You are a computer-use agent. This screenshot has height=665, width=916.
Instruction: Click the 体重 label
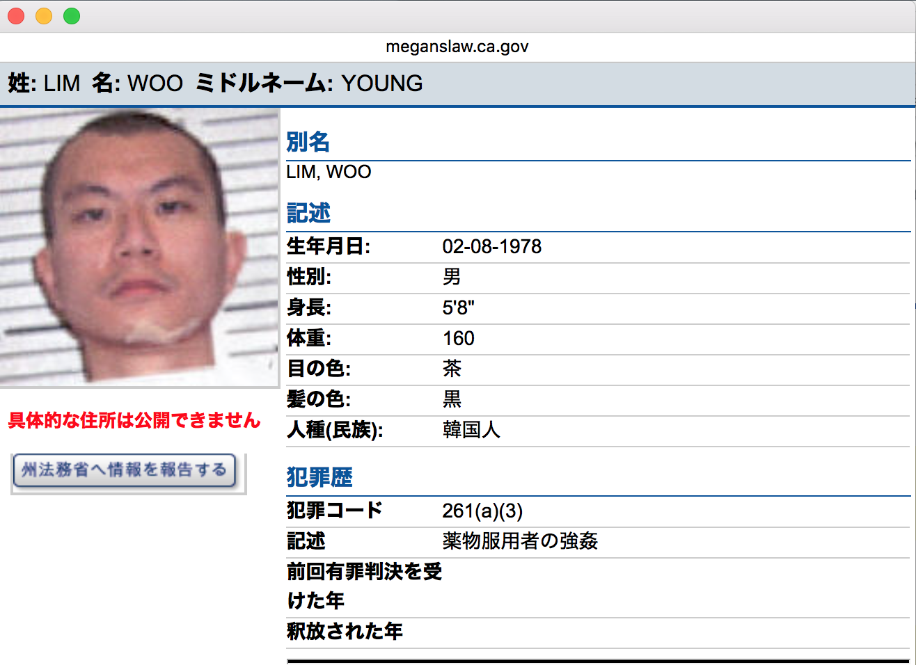[309, 339]
